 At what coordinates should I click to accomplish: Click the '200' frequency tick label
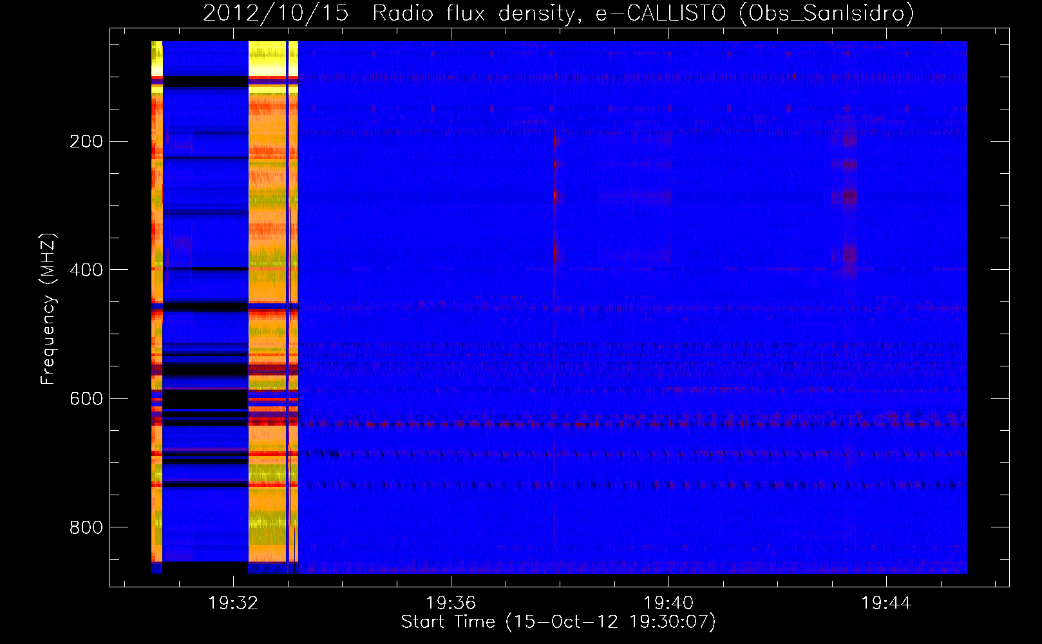(x=86, y=141)
